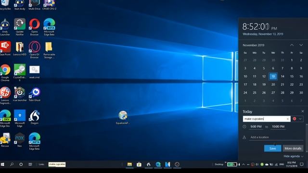308x173 pixels.
Task: Open the CrystalDisk shortcut
Action: [x=20, y=73]
